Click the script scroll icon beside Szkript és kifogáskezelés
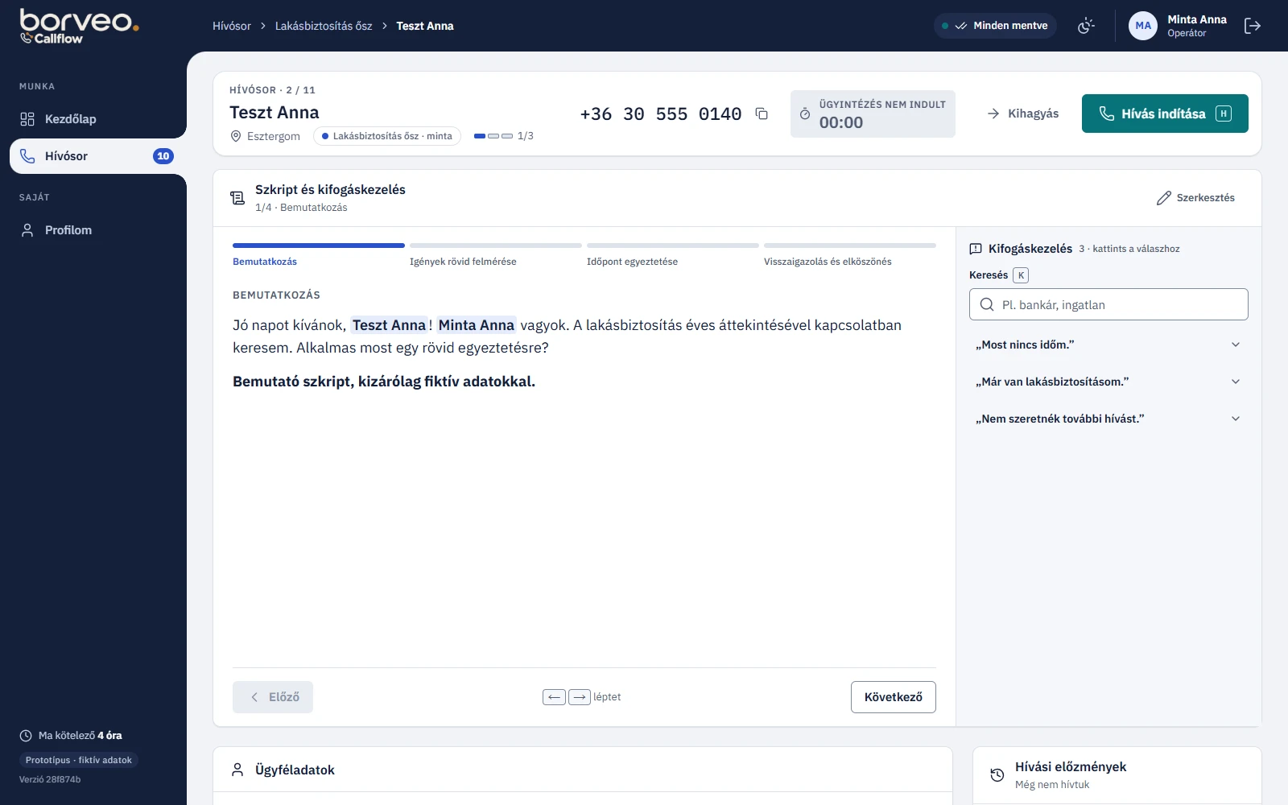Image resolution: width=1288 pixels, height=805 pixels. [x=237, y=198]
